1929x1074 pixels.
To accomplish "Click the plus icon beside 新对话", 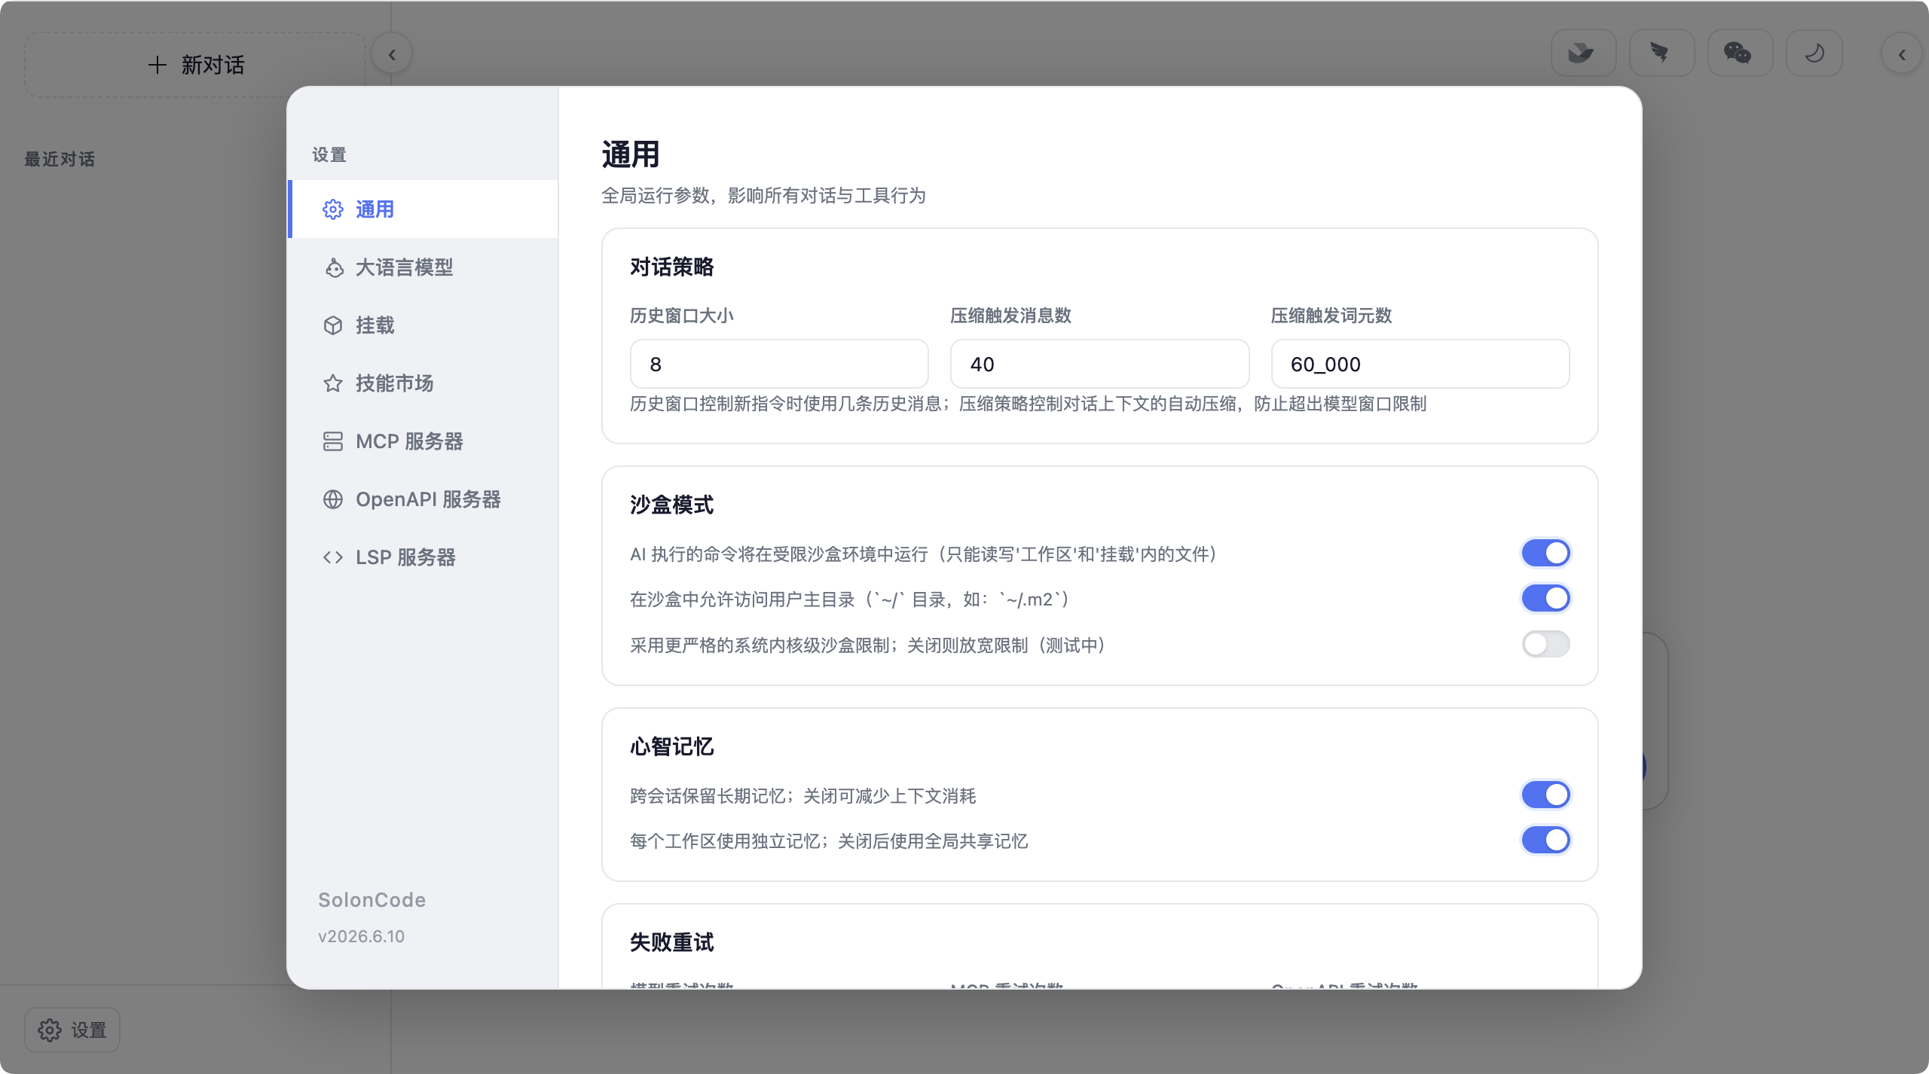I will 157,65.
